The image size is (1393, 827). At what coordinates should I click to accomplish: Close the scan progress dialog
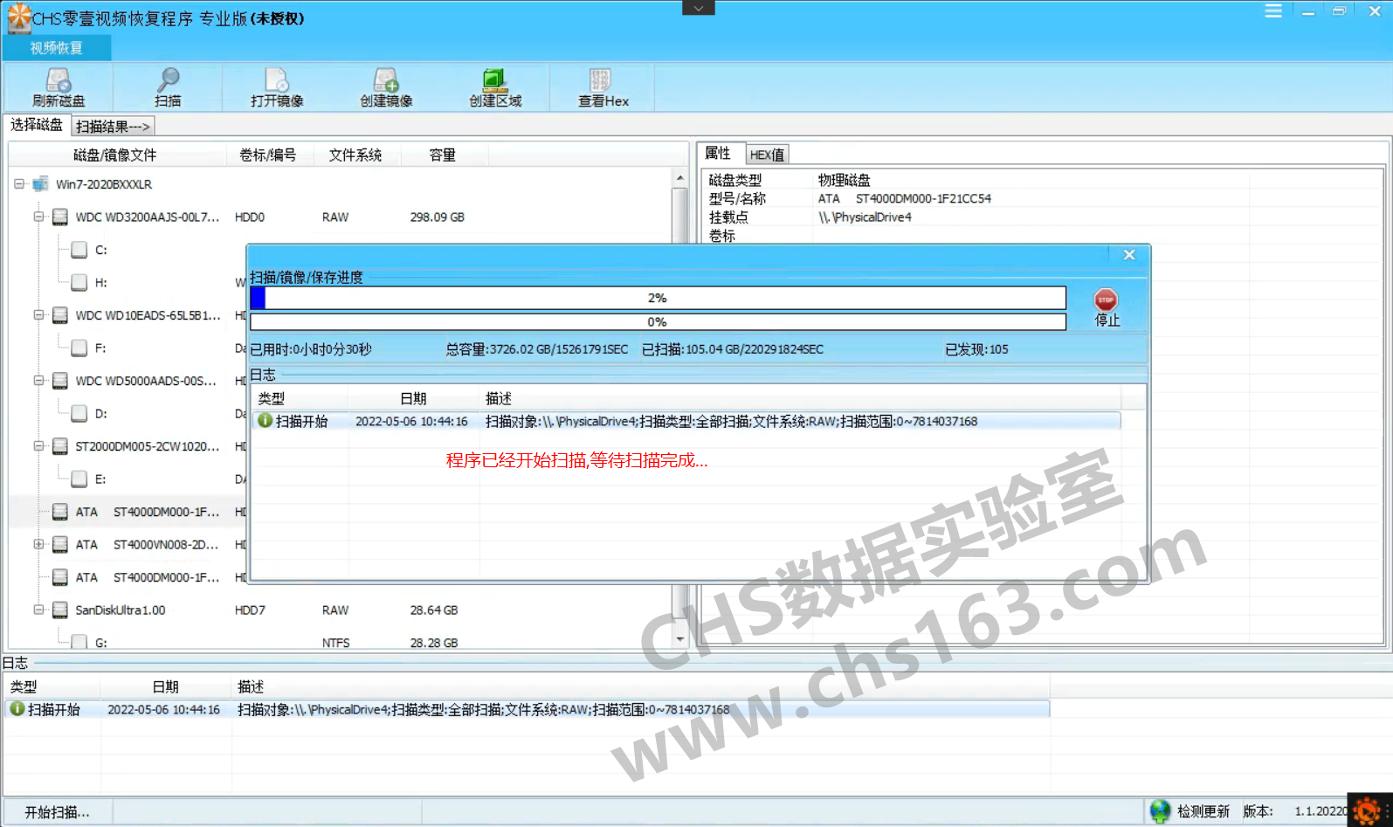coord(1128,255)
